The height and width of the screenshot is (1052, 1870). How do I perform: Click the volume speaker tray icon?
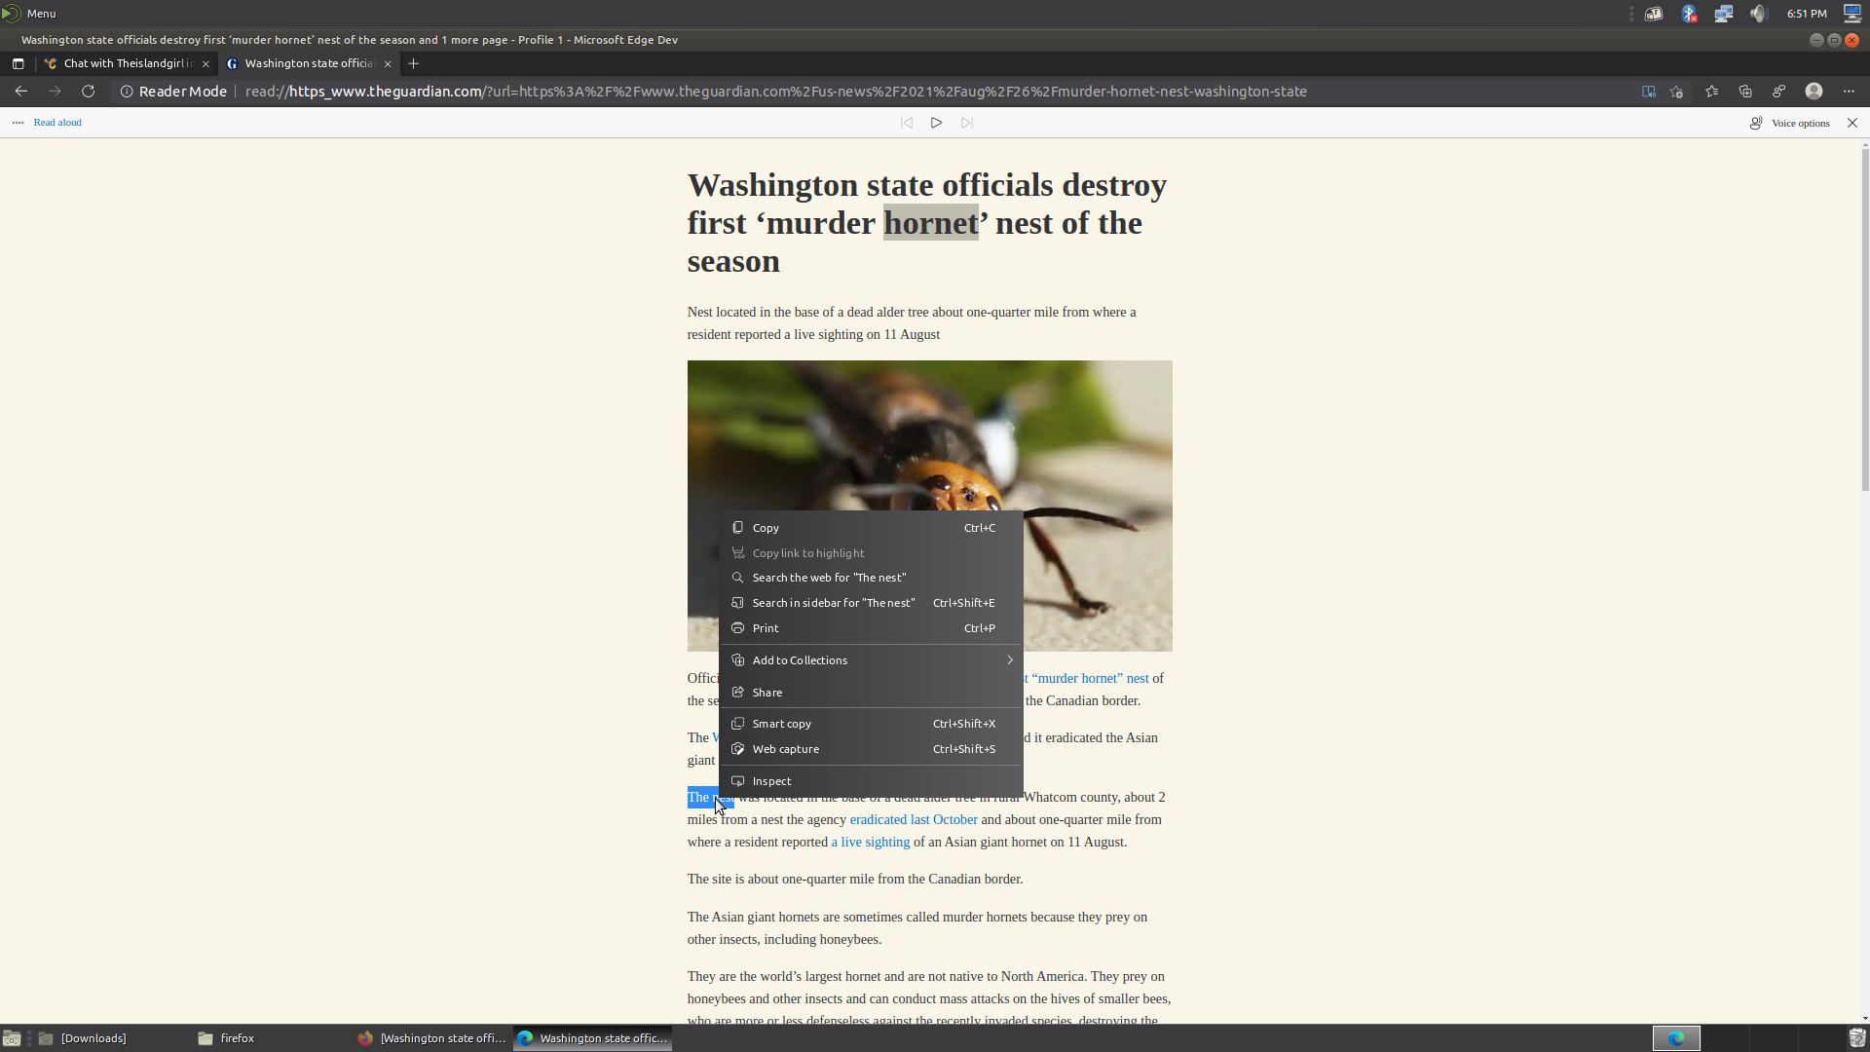(1758, 14)
